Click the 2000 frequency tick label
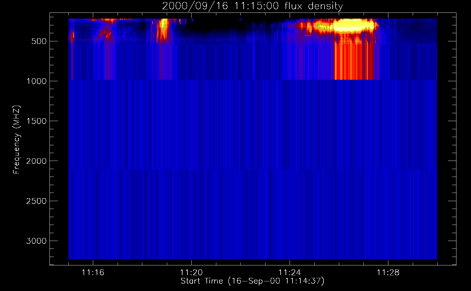 (x=37, y=161)
